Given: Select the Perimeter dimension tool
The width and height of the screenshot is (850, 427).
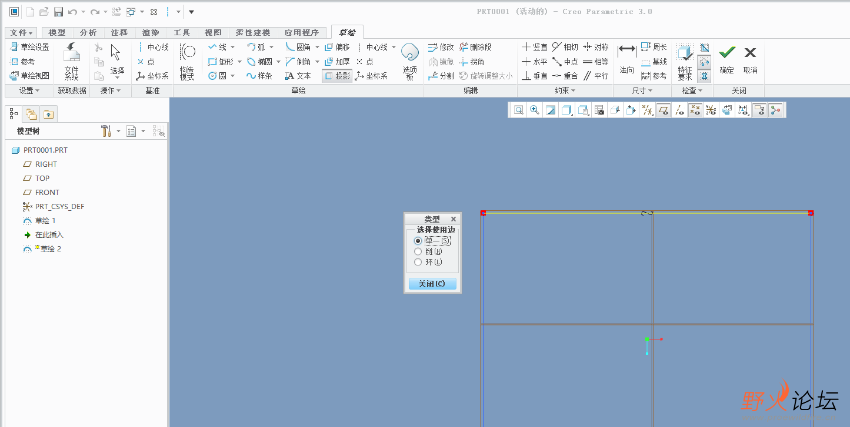Looking at the screenshot, I should [654, 47].
